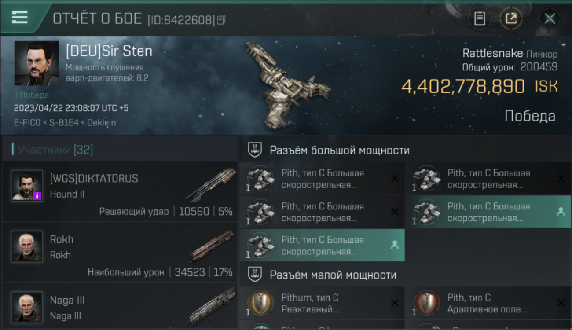Click the share export icon
The width and height of the screenshot is (572, 330).
[511, 18]
